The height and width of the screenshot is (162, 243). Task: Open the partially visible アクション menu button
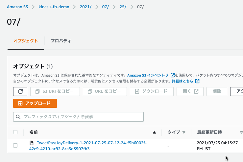point(237,91)
